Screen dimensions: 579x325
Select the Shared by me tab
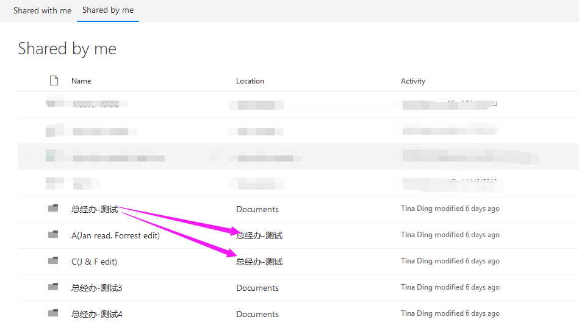[x=108, y=10]
